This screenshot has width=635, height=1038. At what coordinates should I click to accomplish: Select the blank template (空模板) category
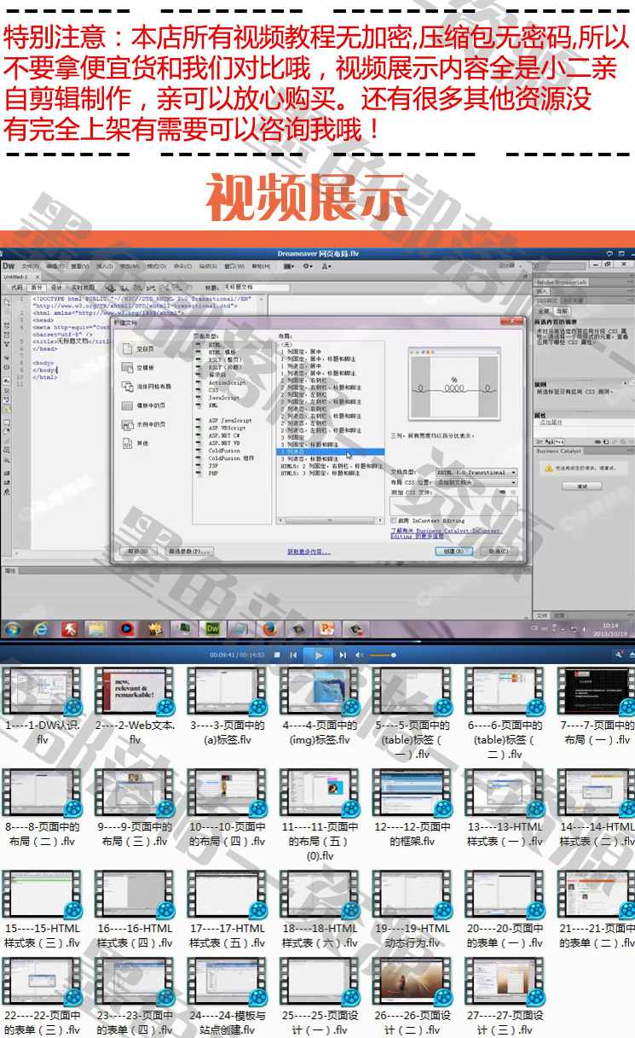[145, 368]
